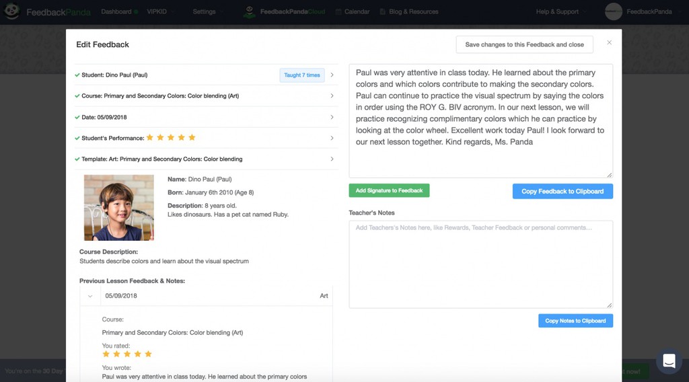The image size is (689, 382).
Task: Click the Taught 7 times badge
Action: (302, 75)
